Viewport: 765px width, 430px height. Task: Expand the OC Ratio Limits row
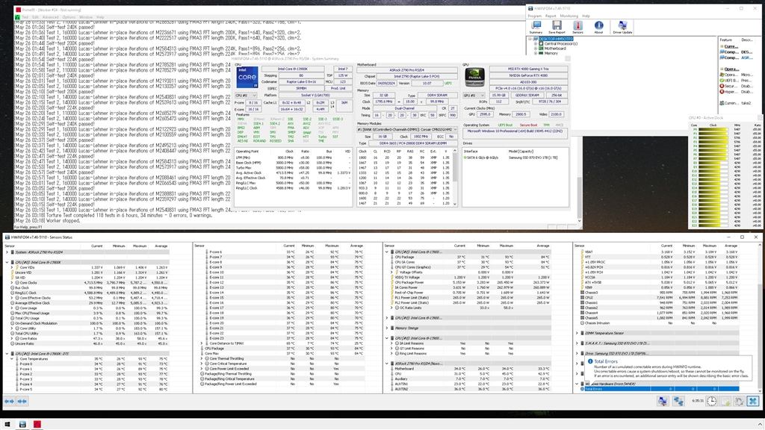(x=391, y=308)
